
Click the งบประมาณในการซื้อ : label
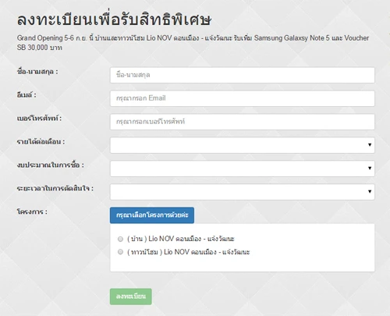tap(51, 165)
